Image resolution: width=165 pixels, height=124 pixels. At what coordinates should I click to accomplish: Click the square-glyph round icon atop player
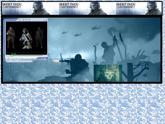pyautogui.click(x=20, y=20)
